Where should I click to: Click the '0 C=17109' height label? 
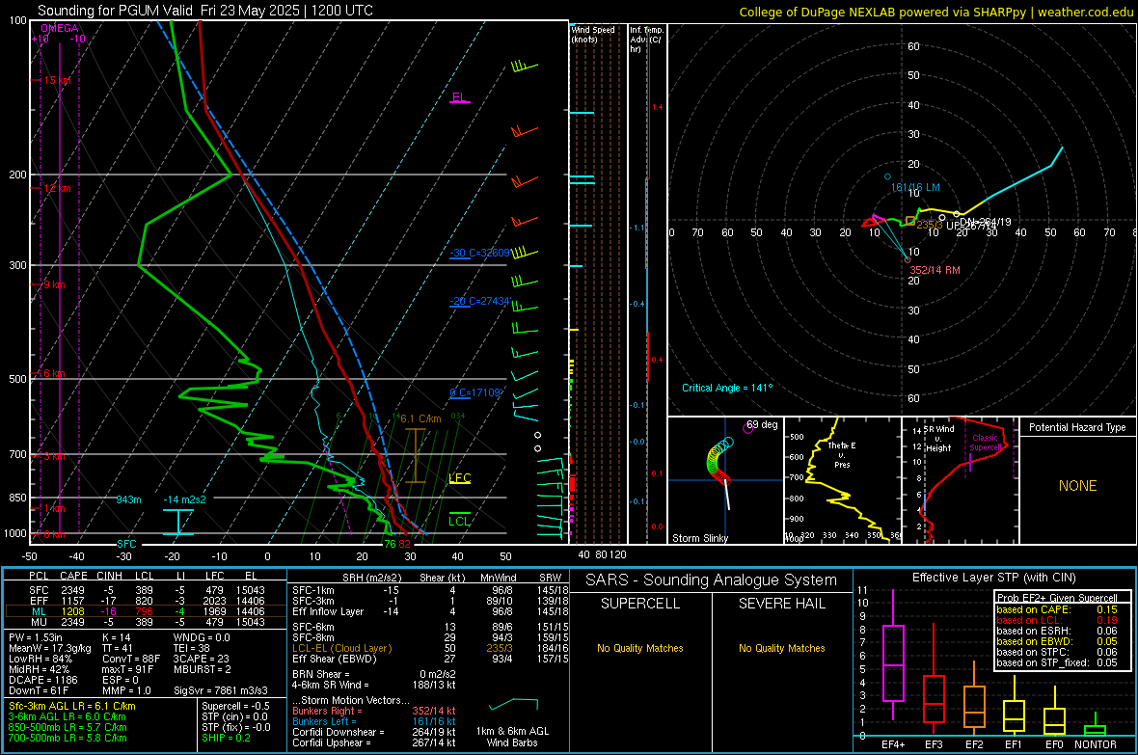[475, 392]
